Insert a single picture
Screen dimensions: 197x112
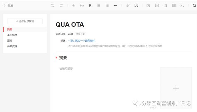coord(157,5)
